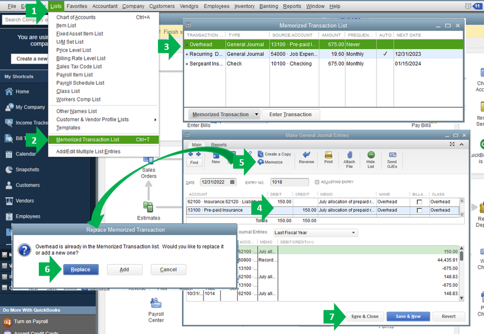The width and height of the screenshot is (484, 334).
Task: Select Chart of Accounts menu entry
Action: (103, 17)
